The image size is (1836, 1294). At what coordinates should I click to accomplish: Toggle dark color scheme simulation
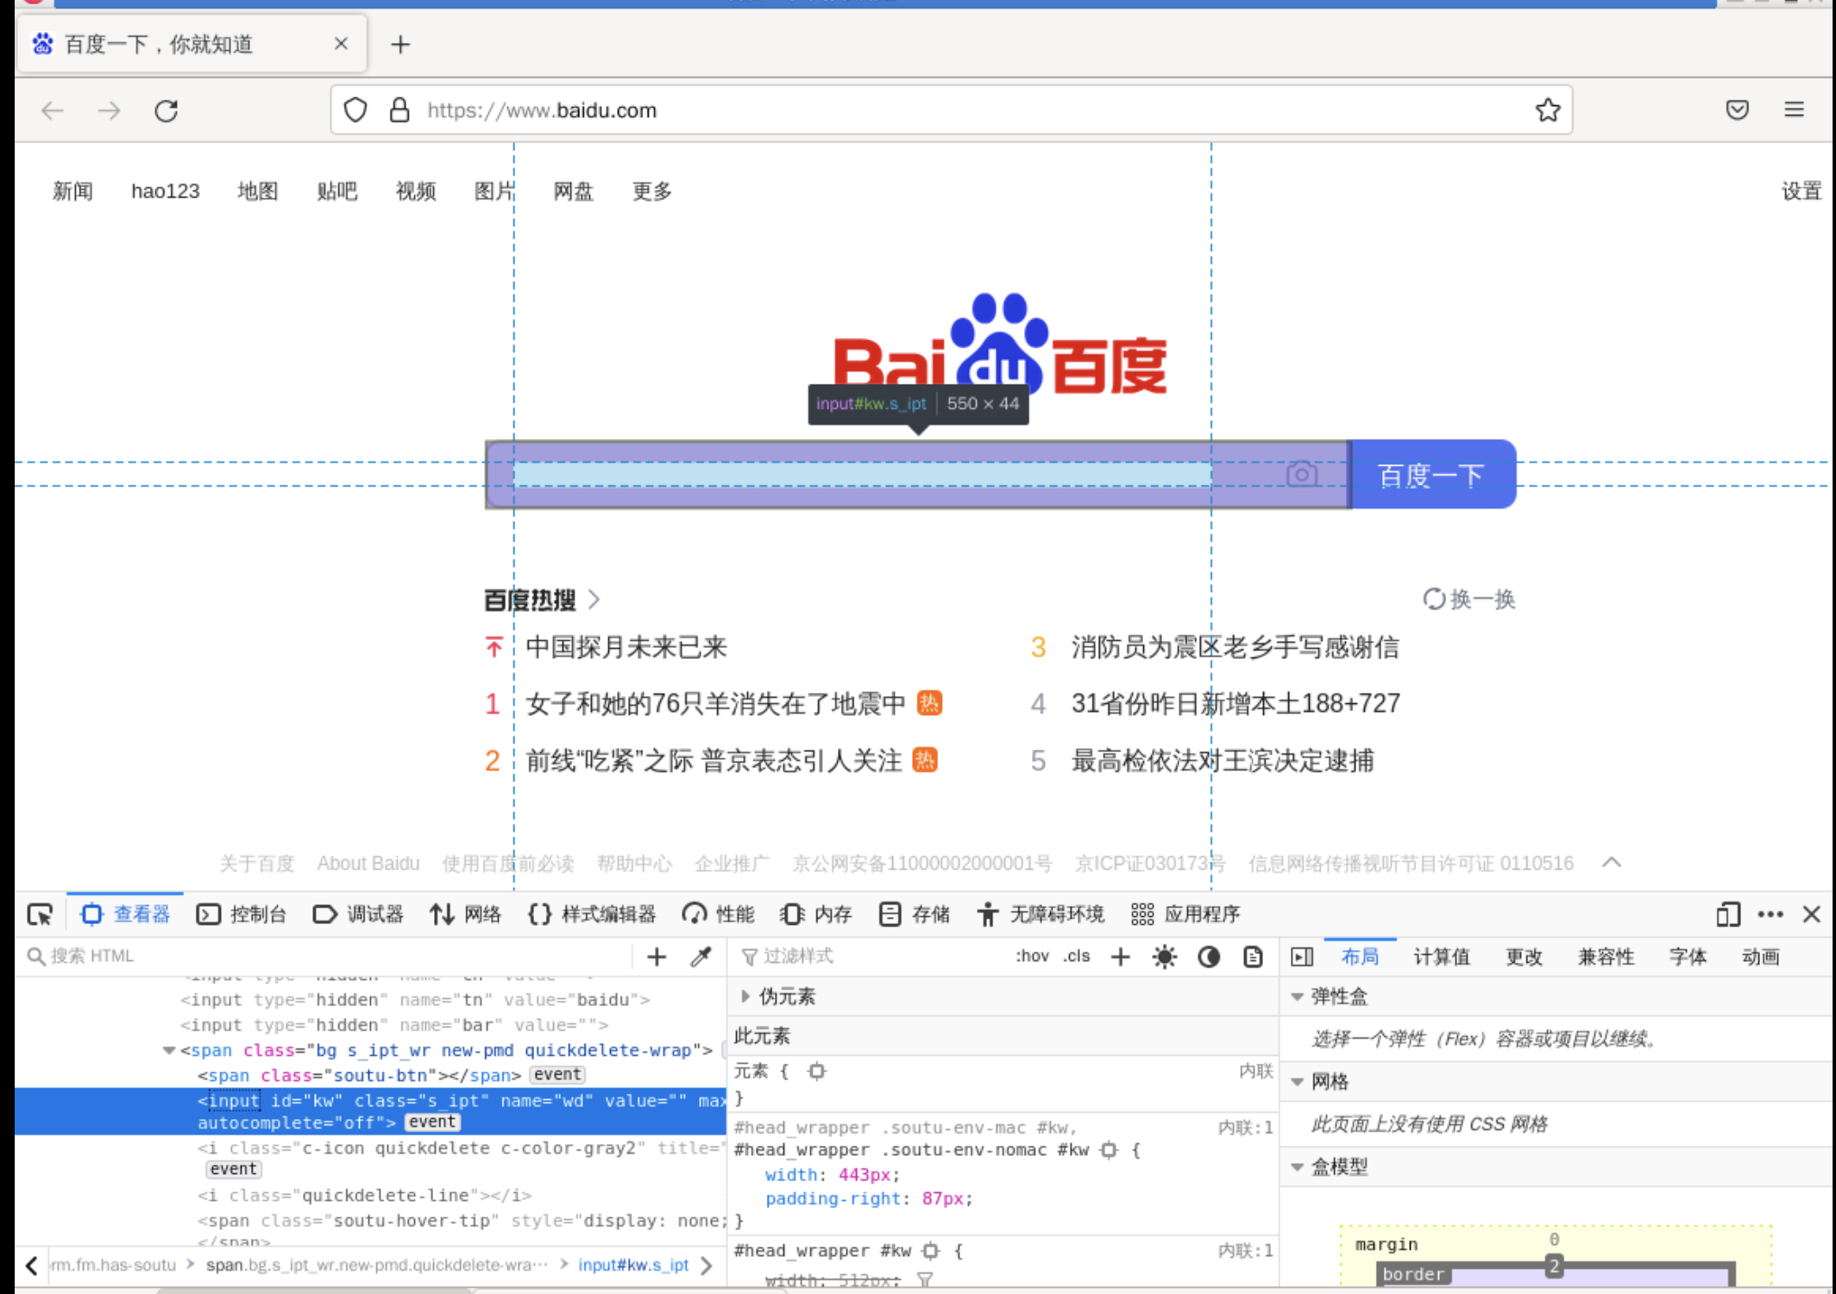tap(1209, 956)
